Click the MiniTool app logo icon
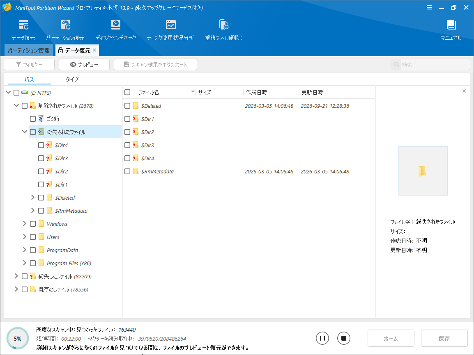Image resolution: width=474 pixels, height=355 pixels. point(7,7)
